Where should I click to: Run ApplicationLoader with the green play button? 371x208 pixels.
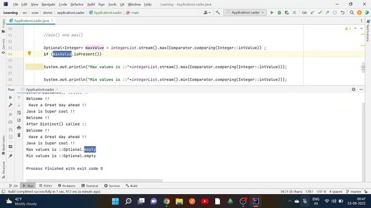[272, 13]
